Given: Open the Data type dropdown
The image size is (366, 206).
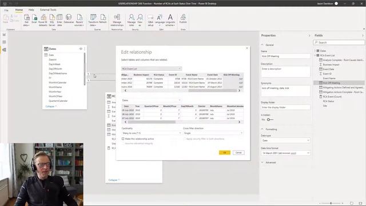Looking at the screenshot, I should click(286, 141).
